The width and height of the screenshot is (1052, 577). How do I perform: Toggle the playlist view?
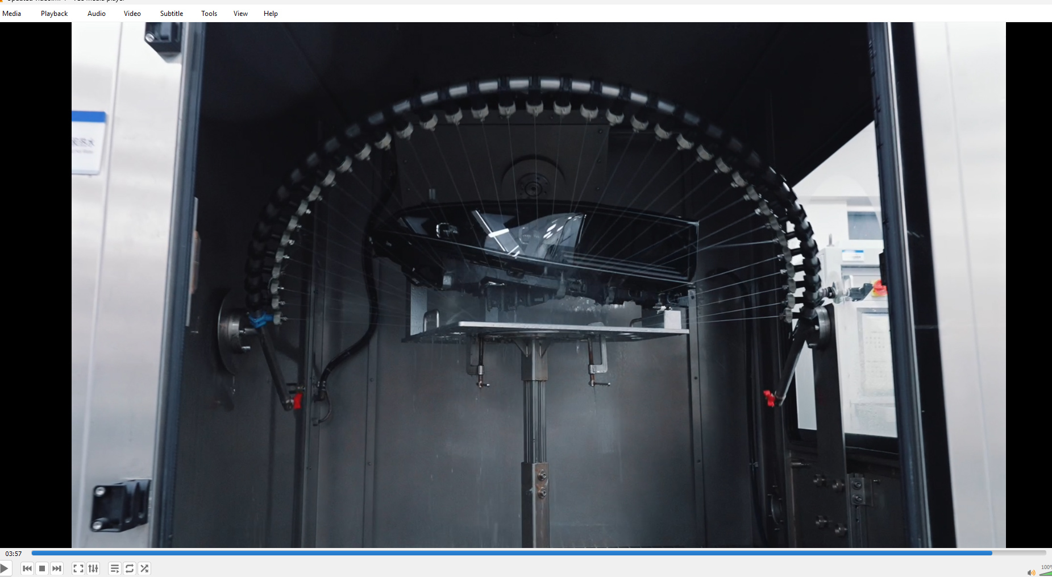114,568
